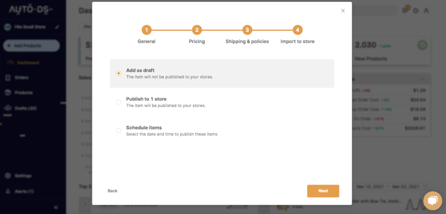Open step 3 Shipping & policies
Screen dimensions: 446x214
pyautogui.click(x=247, y=30)
